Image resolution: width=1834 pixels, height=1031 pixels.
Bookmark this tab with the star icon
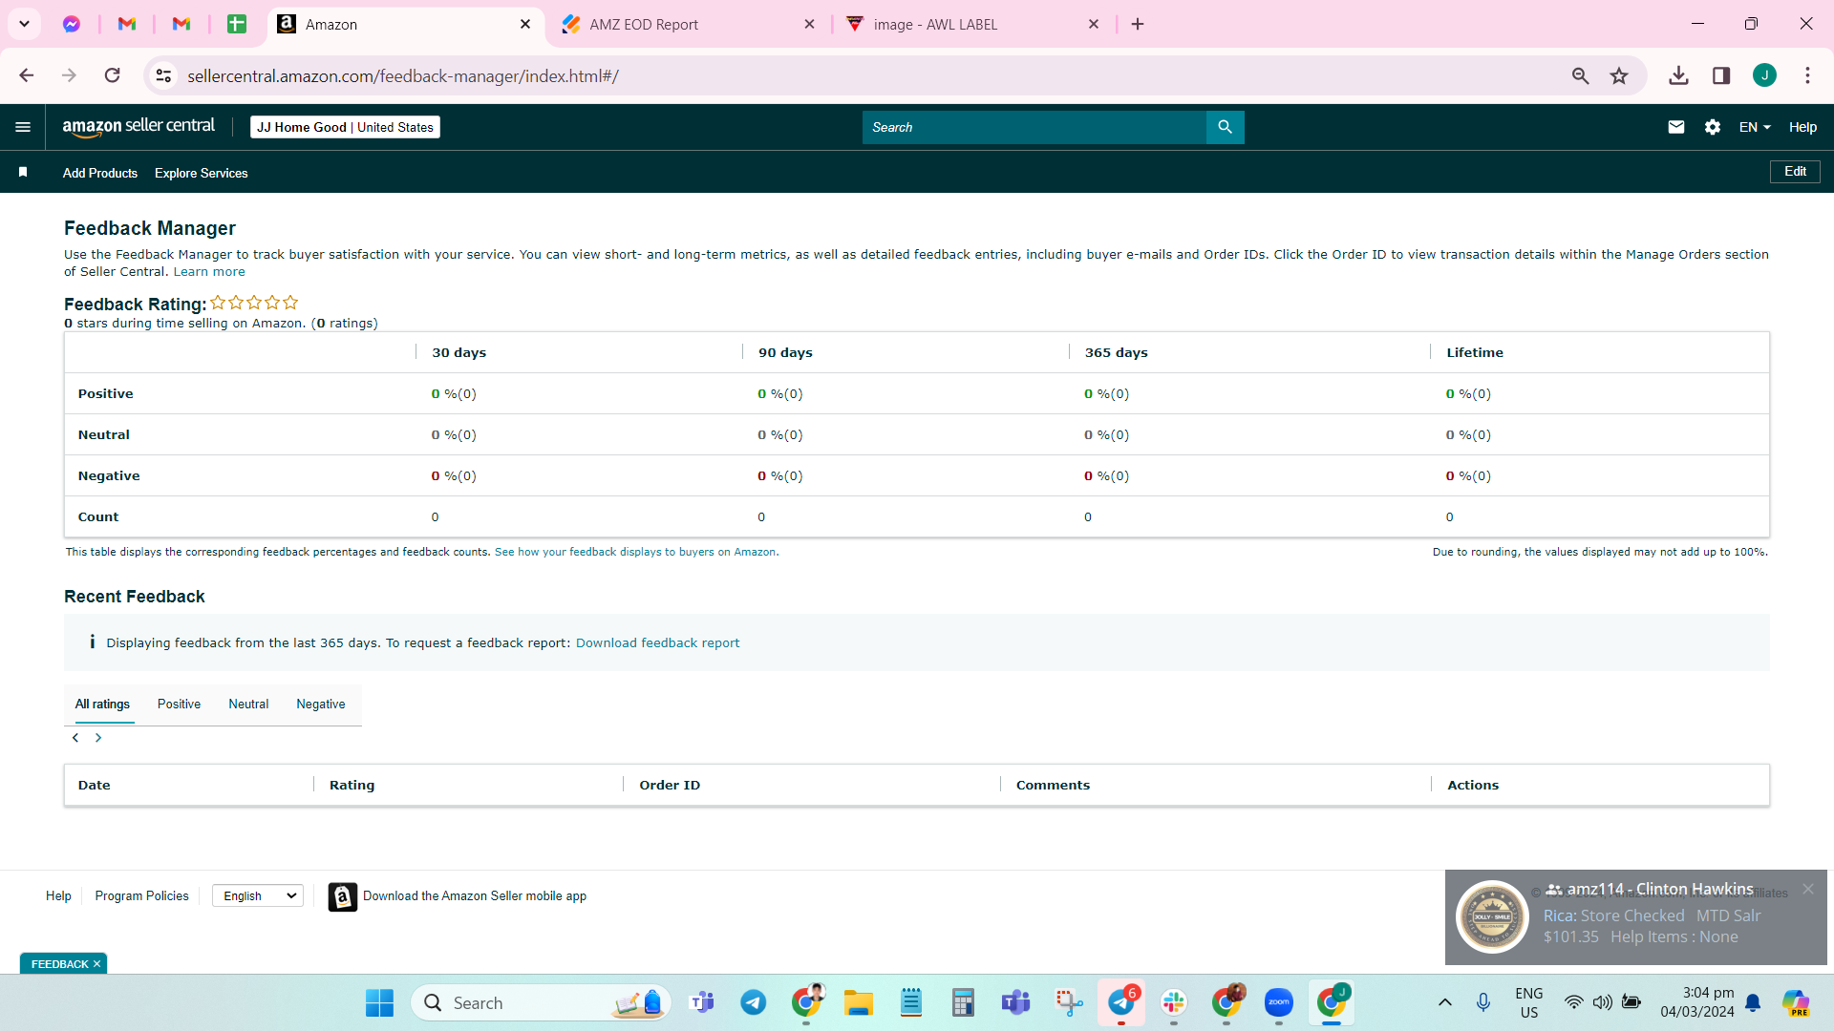(1619, 75)
